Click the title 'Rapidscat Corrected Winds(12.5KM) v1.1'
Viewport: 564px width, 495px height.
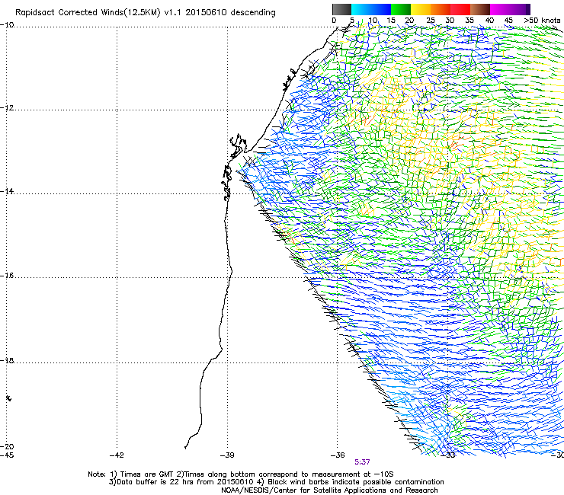click(98, 13)
